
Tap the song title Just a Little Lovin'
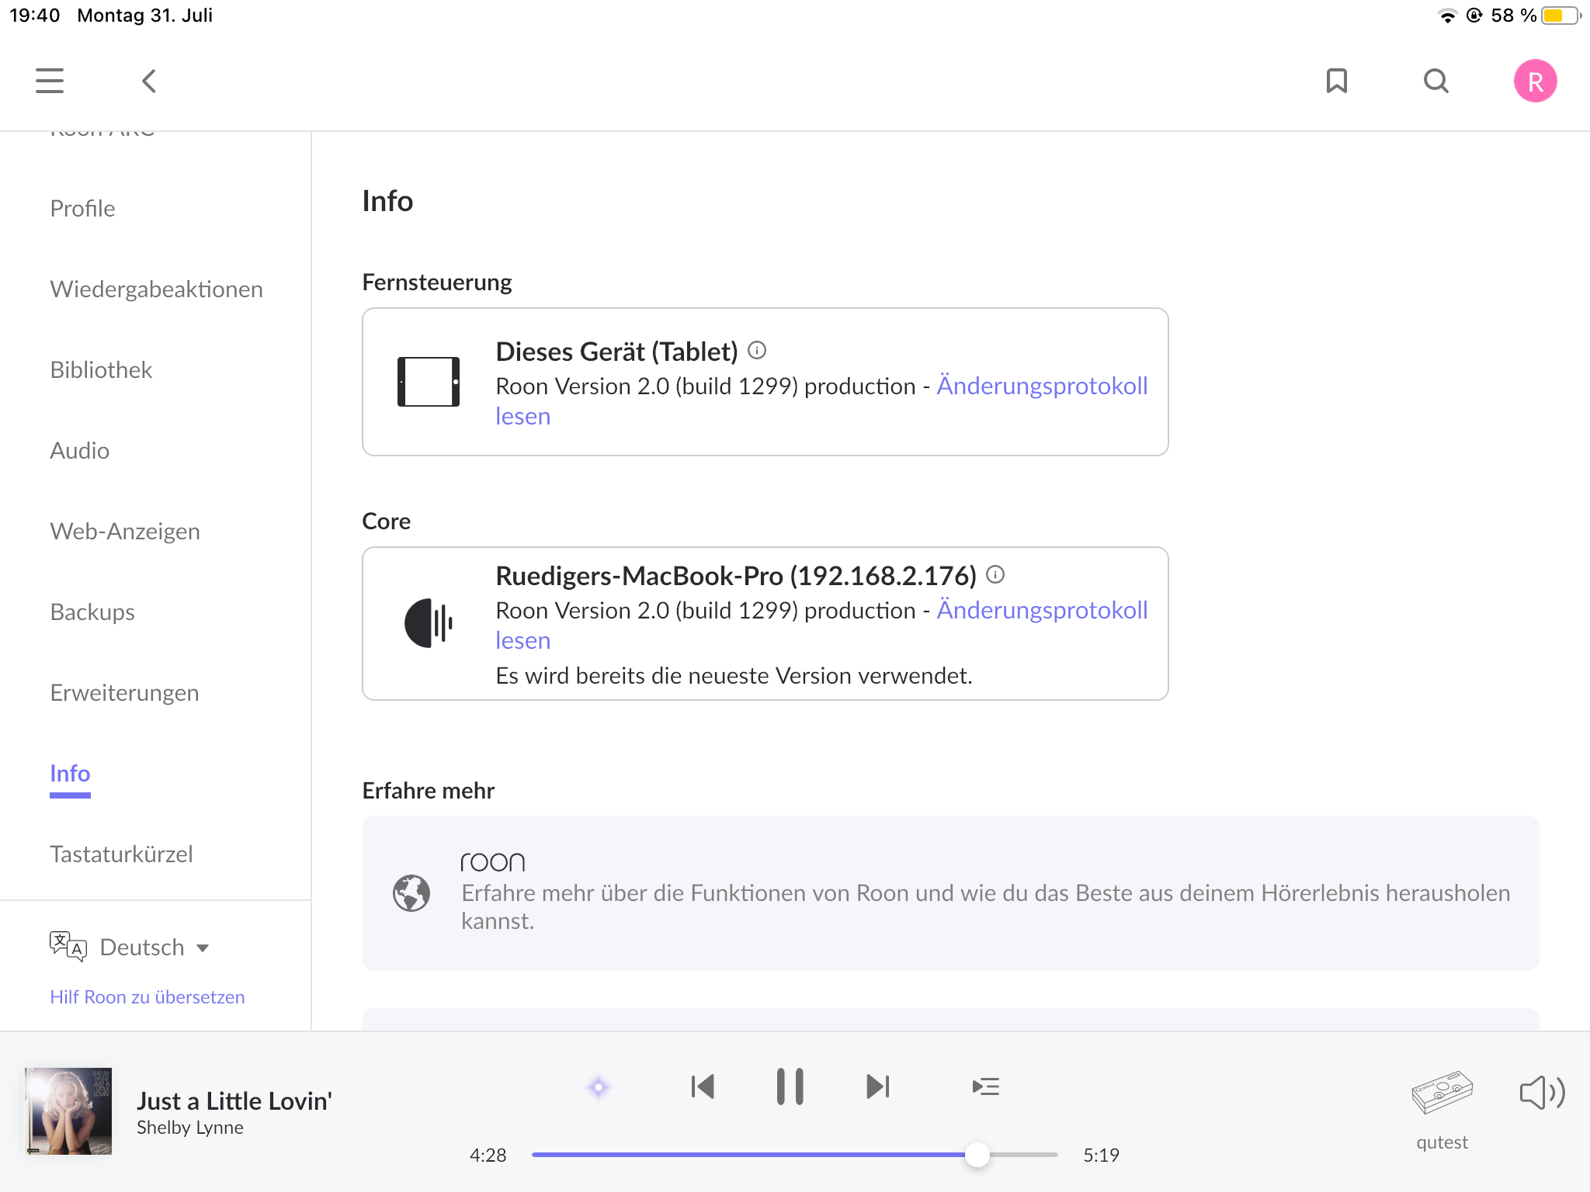pyautogui.click(x=234, y=1100)
